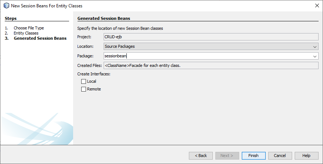Click the Created Files field

[210, 65]
